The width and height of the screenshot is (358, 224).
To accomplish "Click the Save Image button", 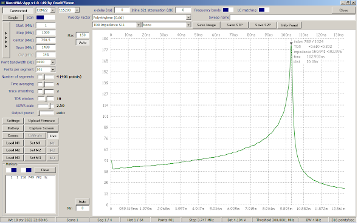I will tap(207, 25).
